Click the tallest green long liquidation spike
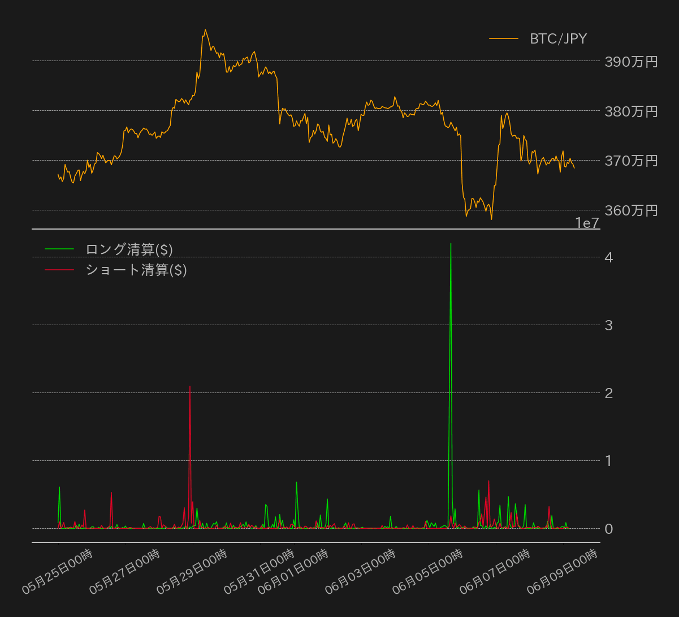 tap(451, 244)
